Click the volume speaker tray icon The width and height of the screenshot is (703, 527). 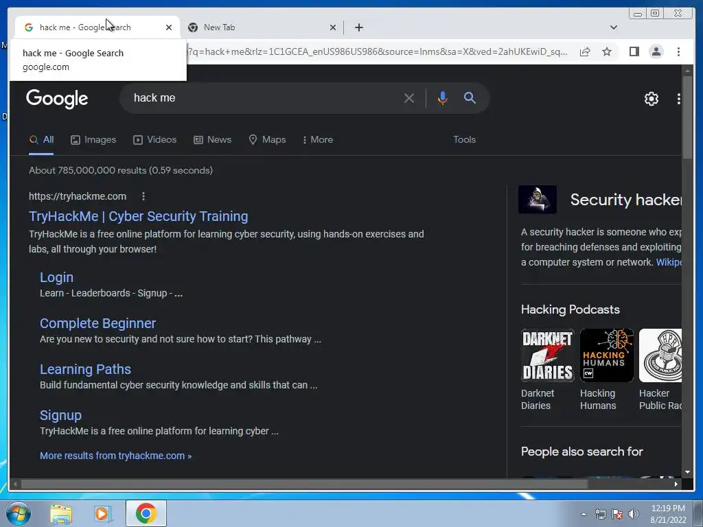click(634, 515)
